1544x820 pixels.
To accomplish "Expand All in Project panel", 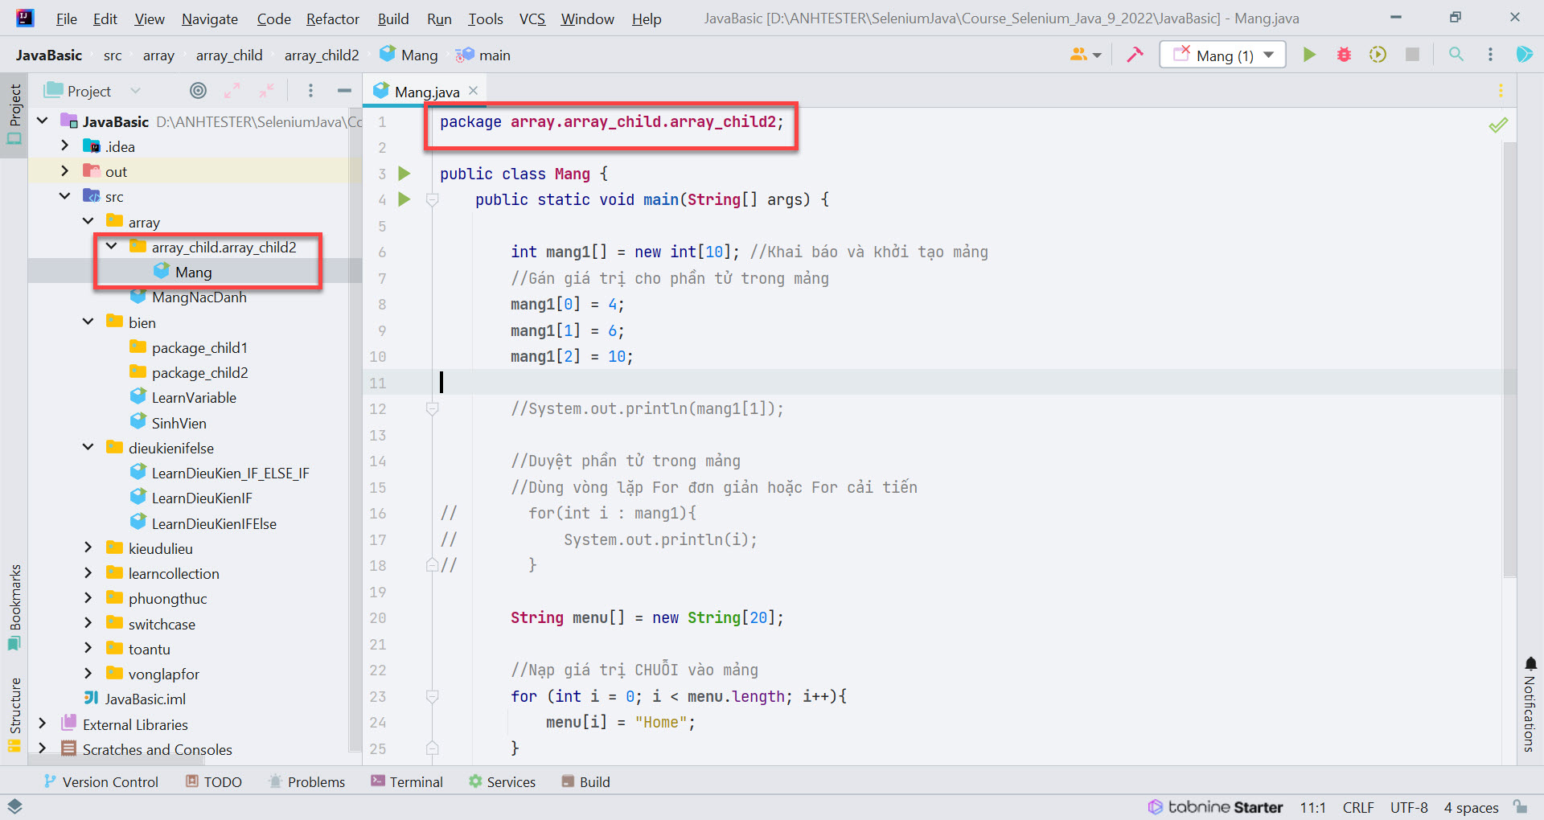I will [232, 91].
